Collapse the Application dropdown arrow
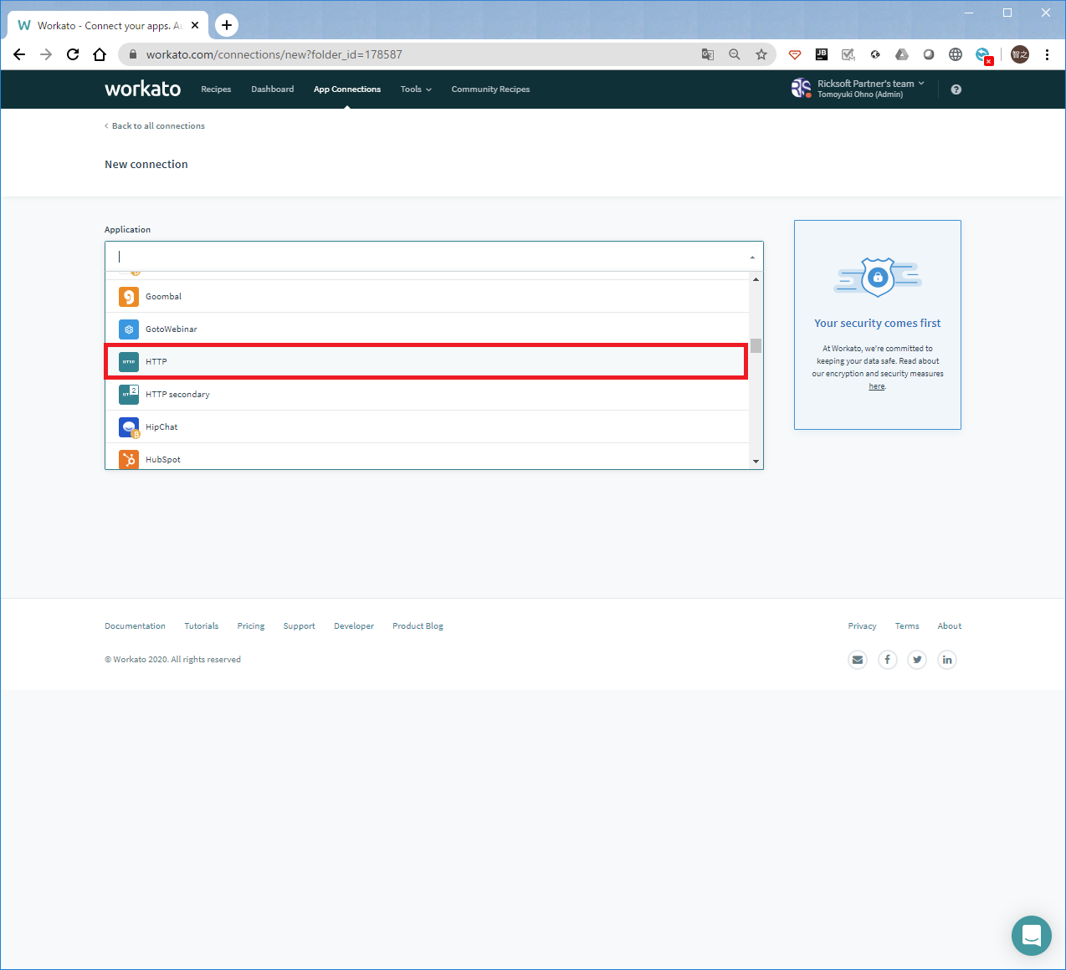Viewport: 1066px width, 970px height. coord(752,257)
